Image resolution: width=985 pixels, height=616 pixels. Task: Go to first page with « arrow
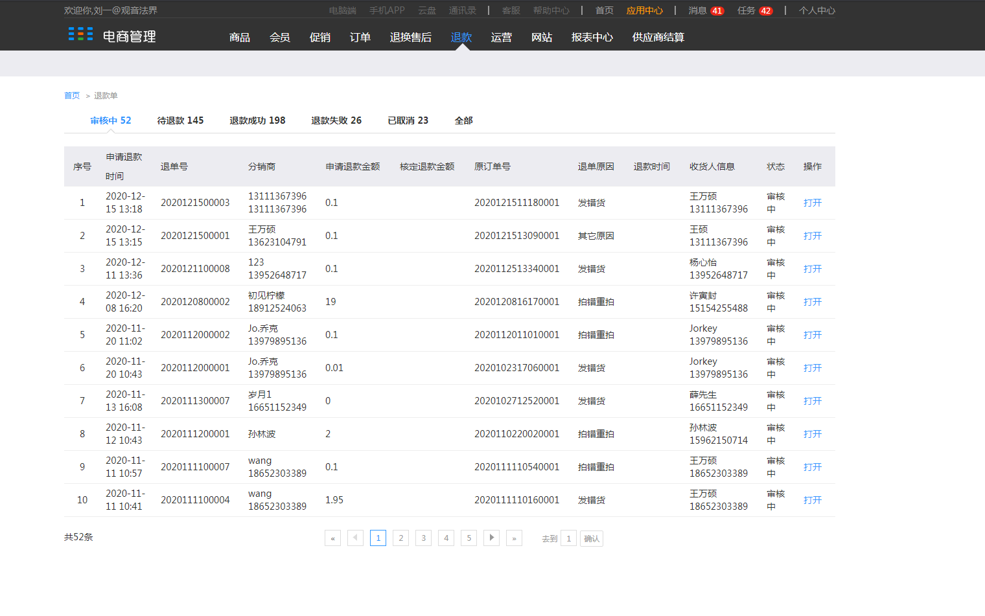point(332,538)
